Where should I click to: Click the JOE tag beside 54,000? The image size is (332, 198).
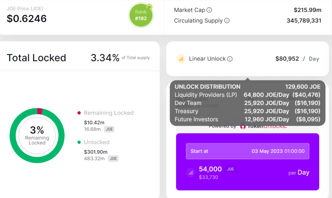click(230, 169)
